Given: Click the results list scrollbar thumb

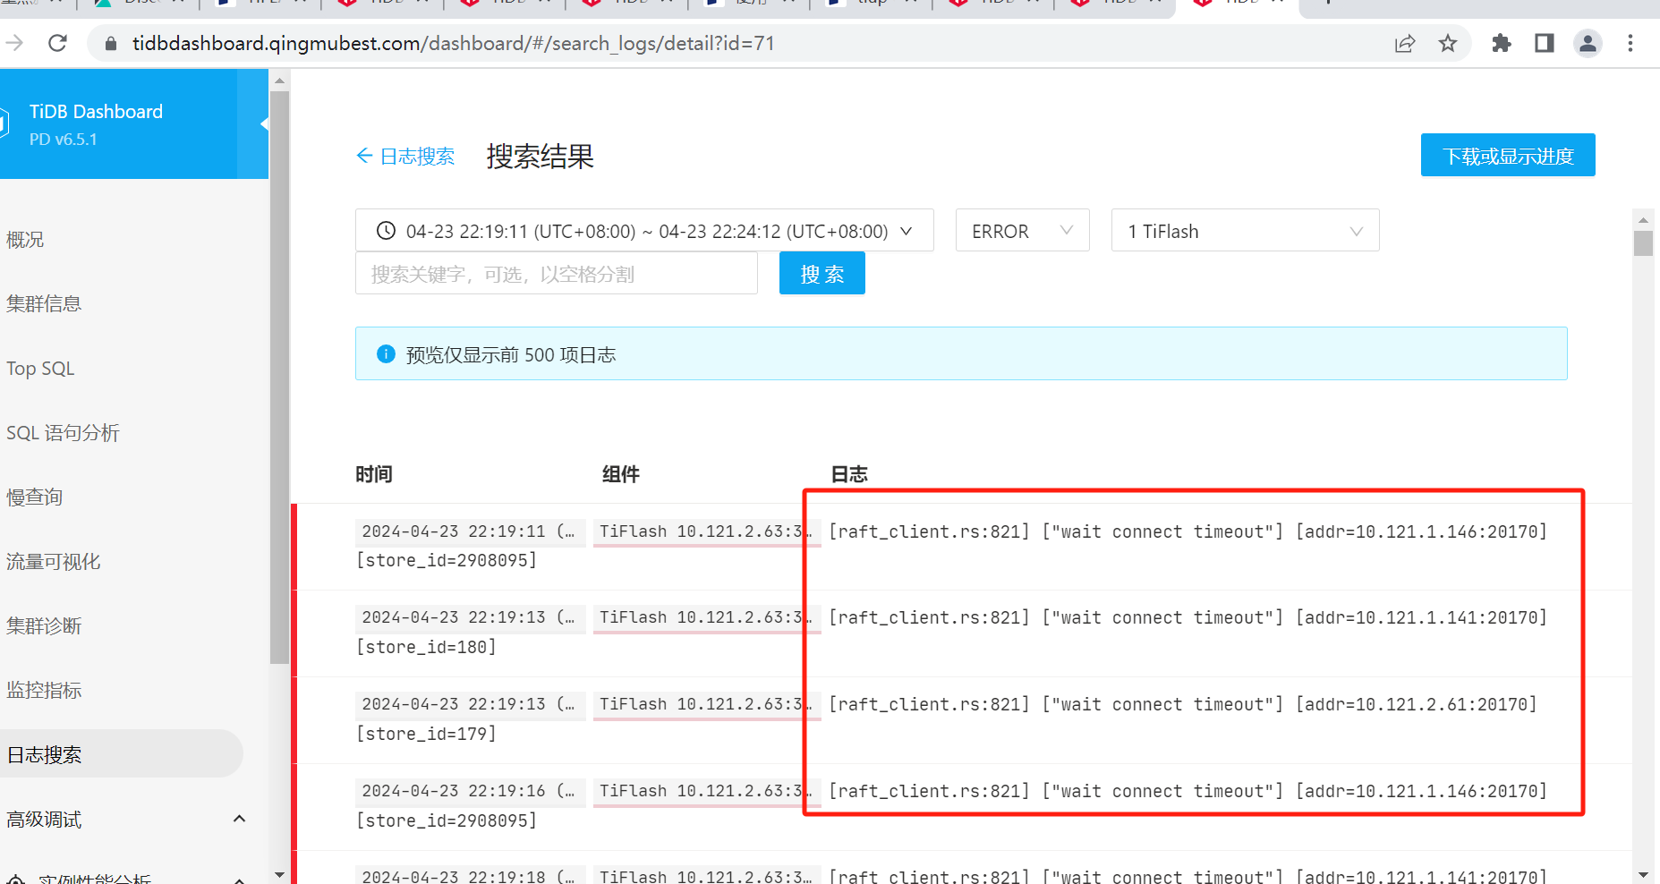Looking at the screenshot, I should click(x=1643, y=243).
